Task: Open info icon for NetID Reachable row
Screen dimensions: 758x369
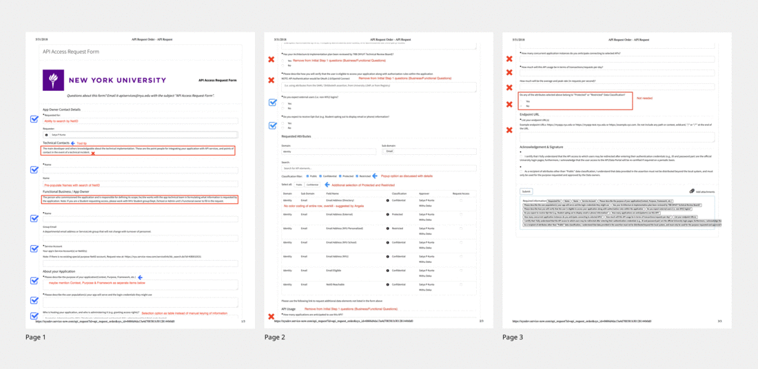Action: 388,284
